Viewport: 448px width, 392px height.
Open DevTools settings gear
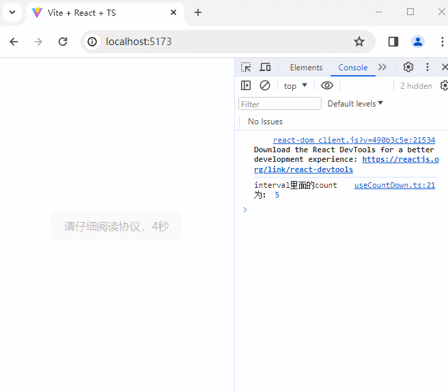point(408,67)
